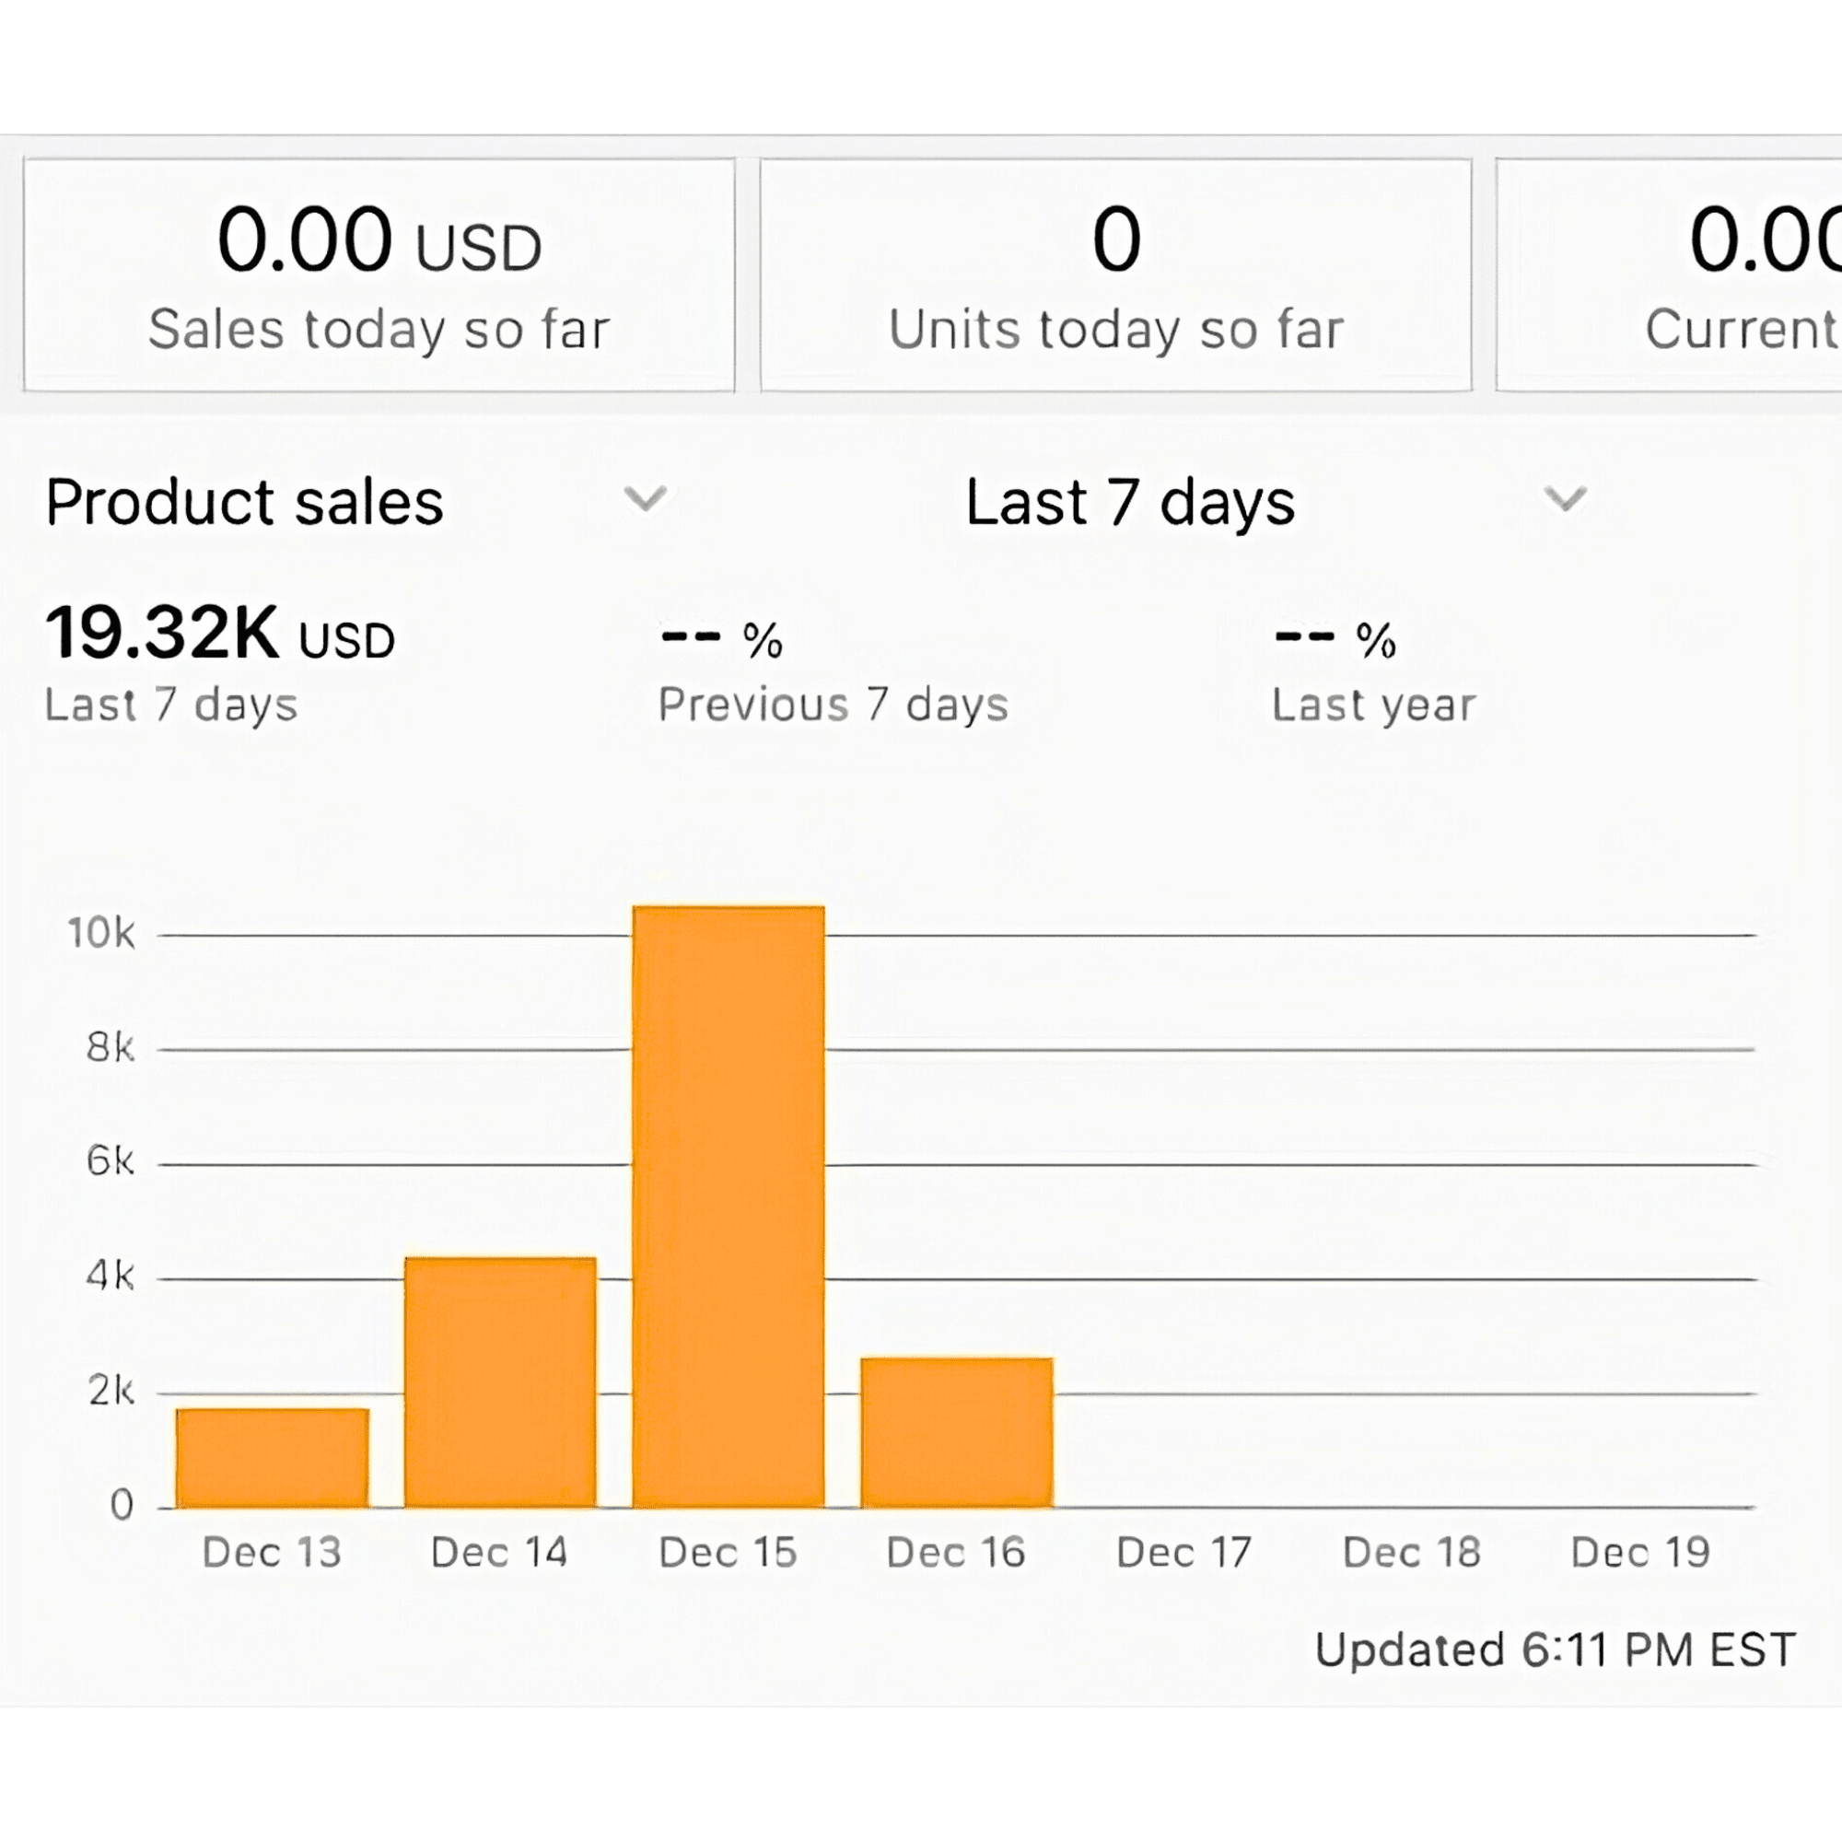Expand the Last 7 days range chevron

[1565, 498]
